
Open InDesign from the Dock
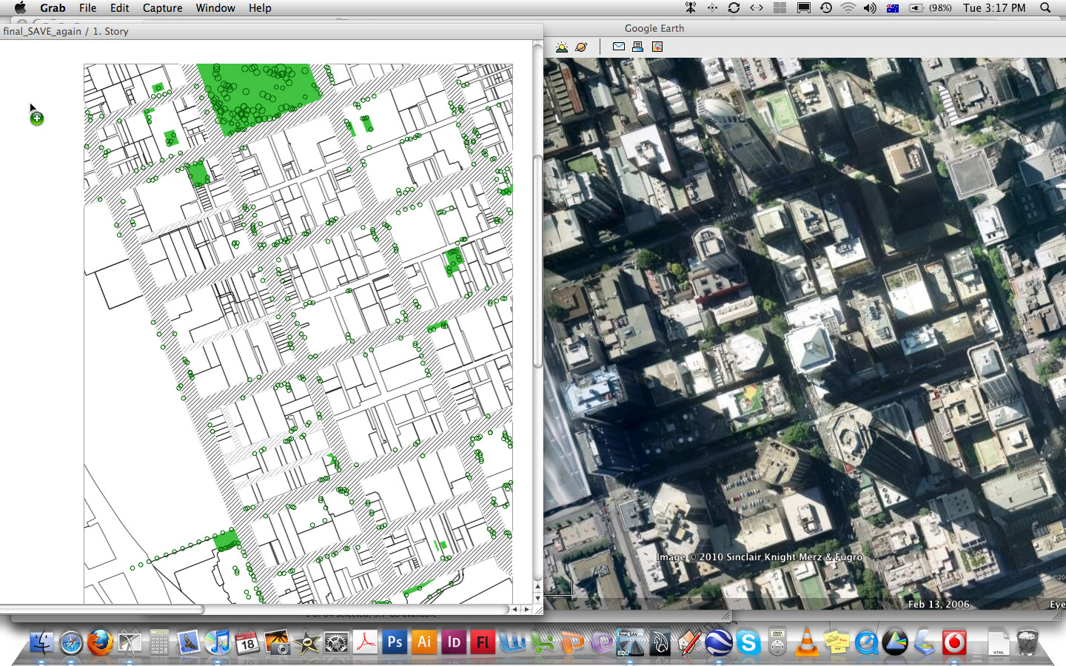click(454, 643)
